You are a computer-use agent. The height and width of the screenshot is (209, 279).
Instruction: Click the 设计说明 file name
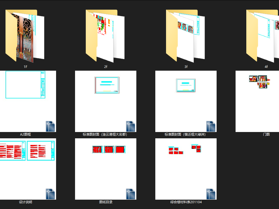tap(26, 202)
